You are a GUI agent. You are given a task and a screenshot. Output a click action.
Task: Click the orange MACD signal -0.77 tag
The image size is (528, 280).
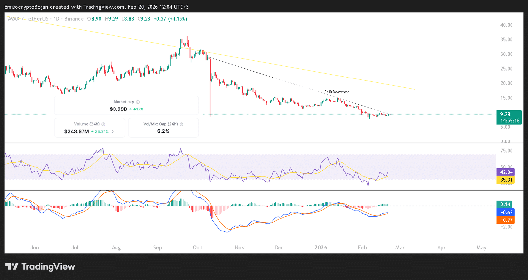click(506, 220)
